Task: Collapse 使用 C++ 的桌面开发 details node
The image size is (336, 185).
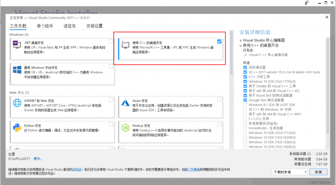Action: pos(241,46)
